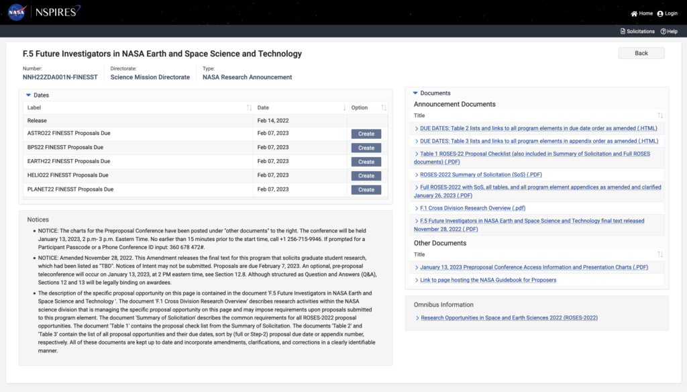
Task: Sort Dates table by Option column
Action: 384,107
